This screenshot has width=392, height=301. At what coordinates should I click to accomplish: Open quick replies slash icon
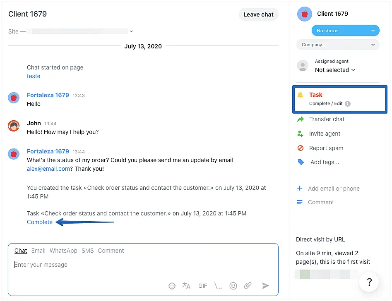[218, 286]
